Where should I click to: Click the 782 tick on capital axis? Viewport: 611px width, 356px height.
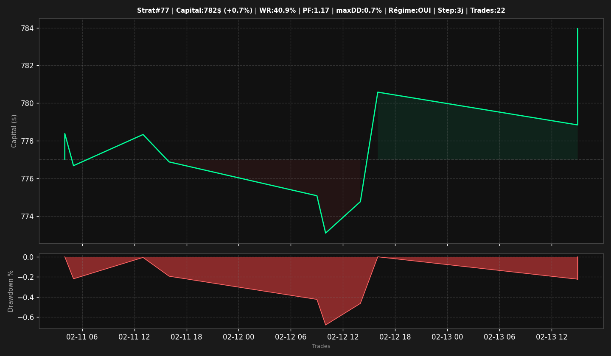click(x=28, y=66)
